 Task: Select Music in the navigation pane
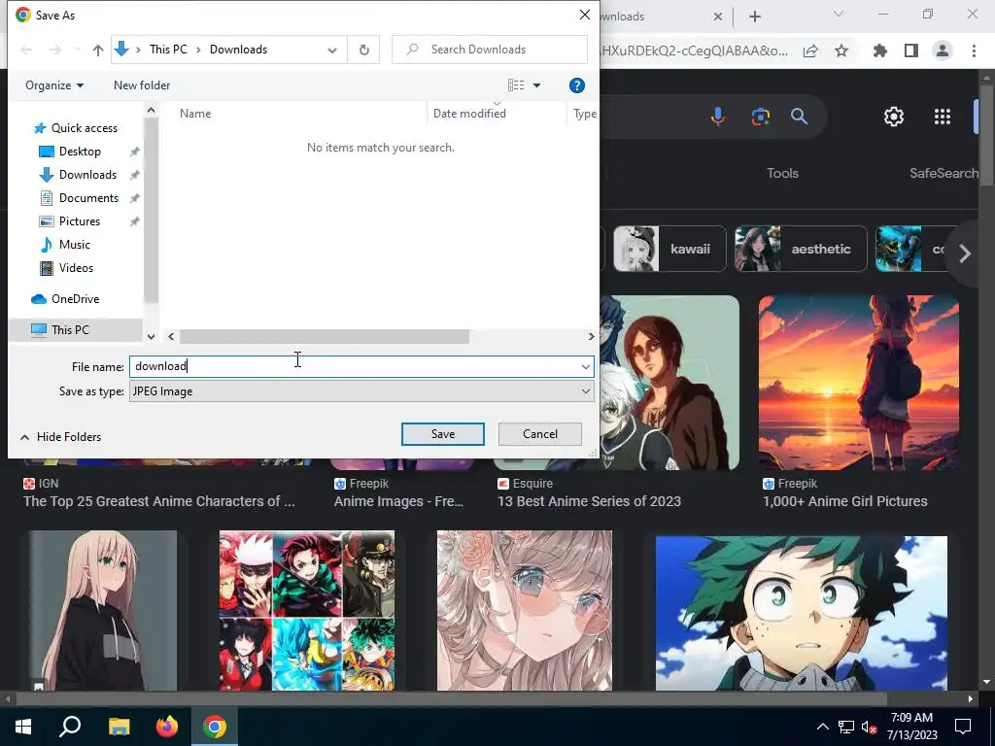pos(74,245)
